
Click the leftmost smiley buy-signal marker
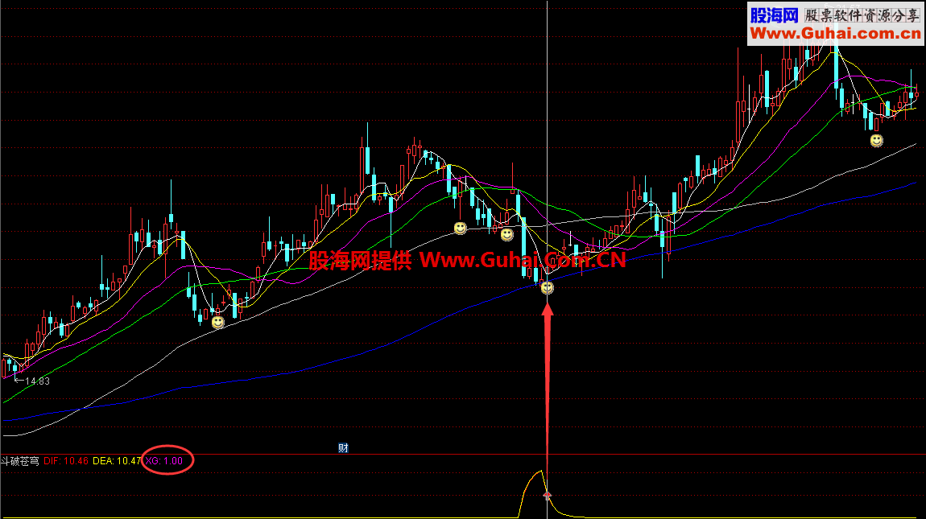218,323
